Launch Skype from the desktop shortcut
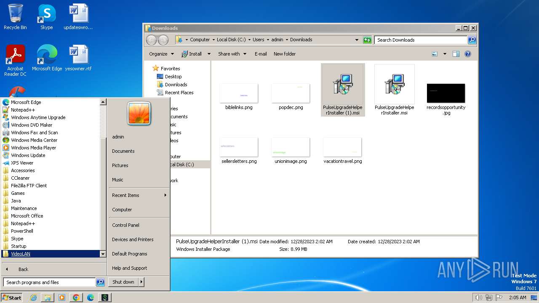This screenshot has height=303, width=539. [46, 17]
